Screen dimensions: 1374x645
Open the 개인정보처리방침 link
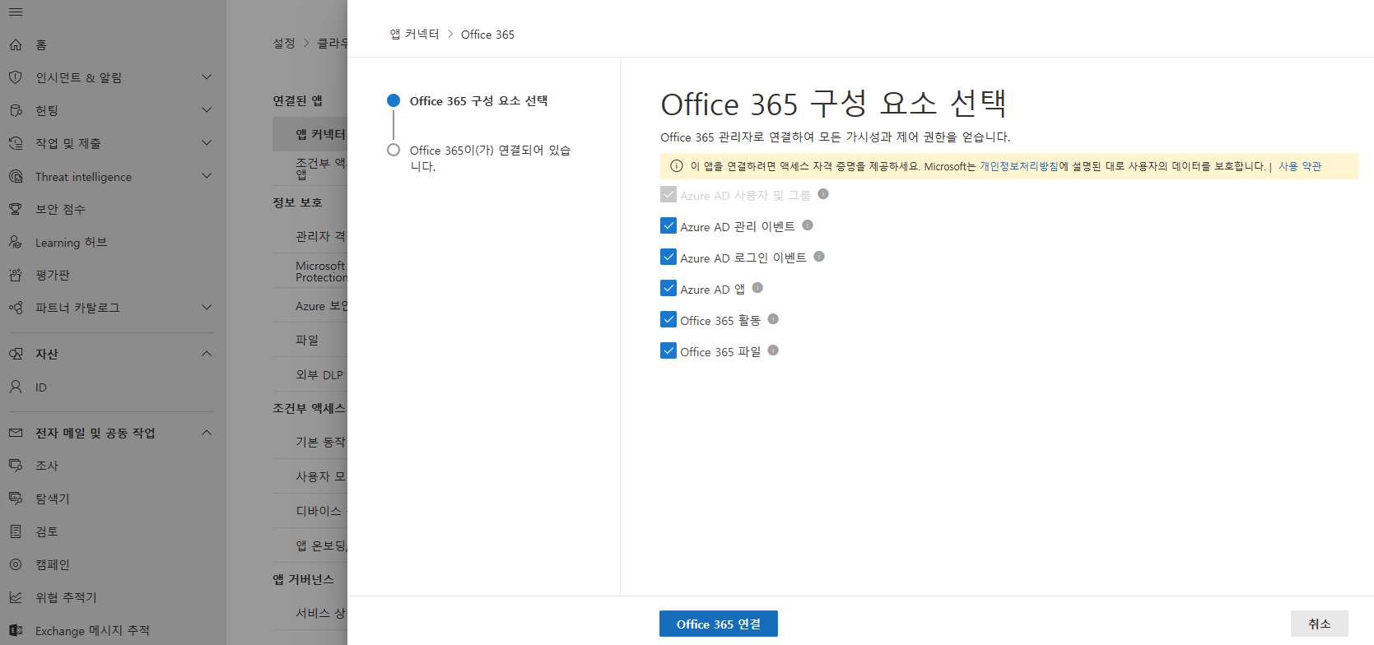pyautogui.click(x=1019, y=166)
